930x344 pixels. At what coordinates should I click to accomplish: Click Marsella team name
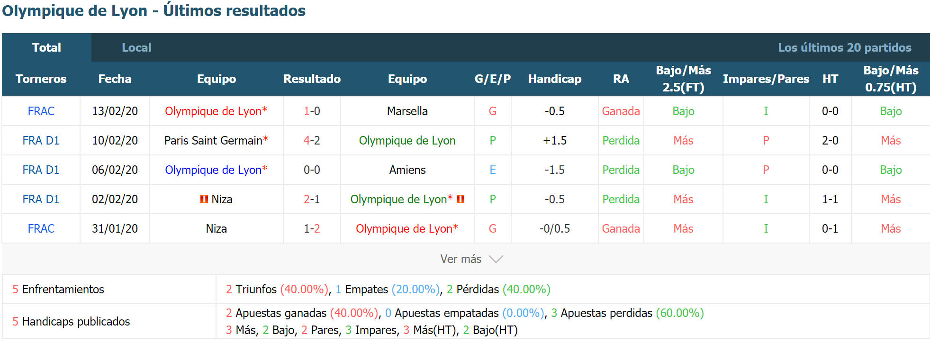(407, 111)
